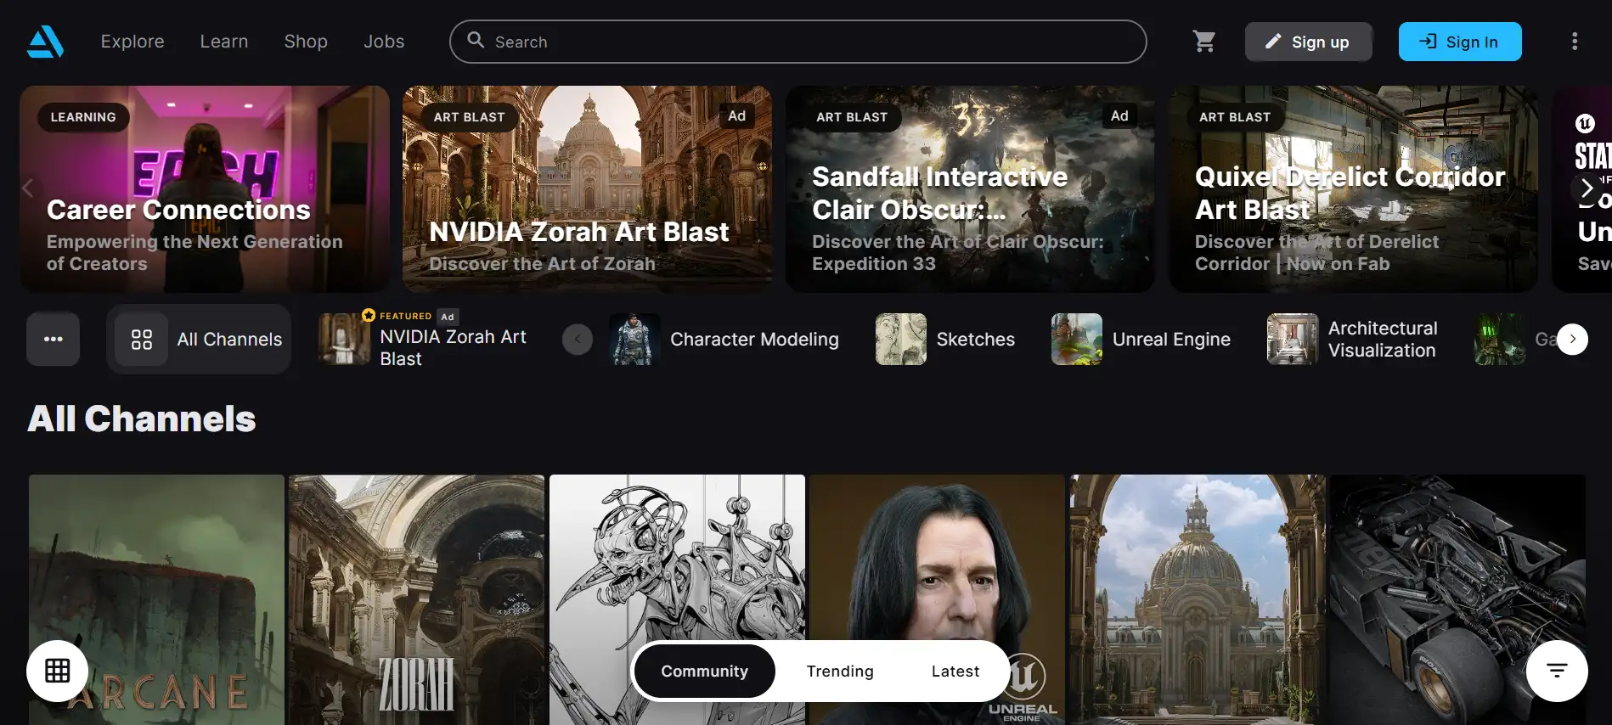
Task: Open the domed palace courtyard artwork
Action: click(x=1197, y=599)
